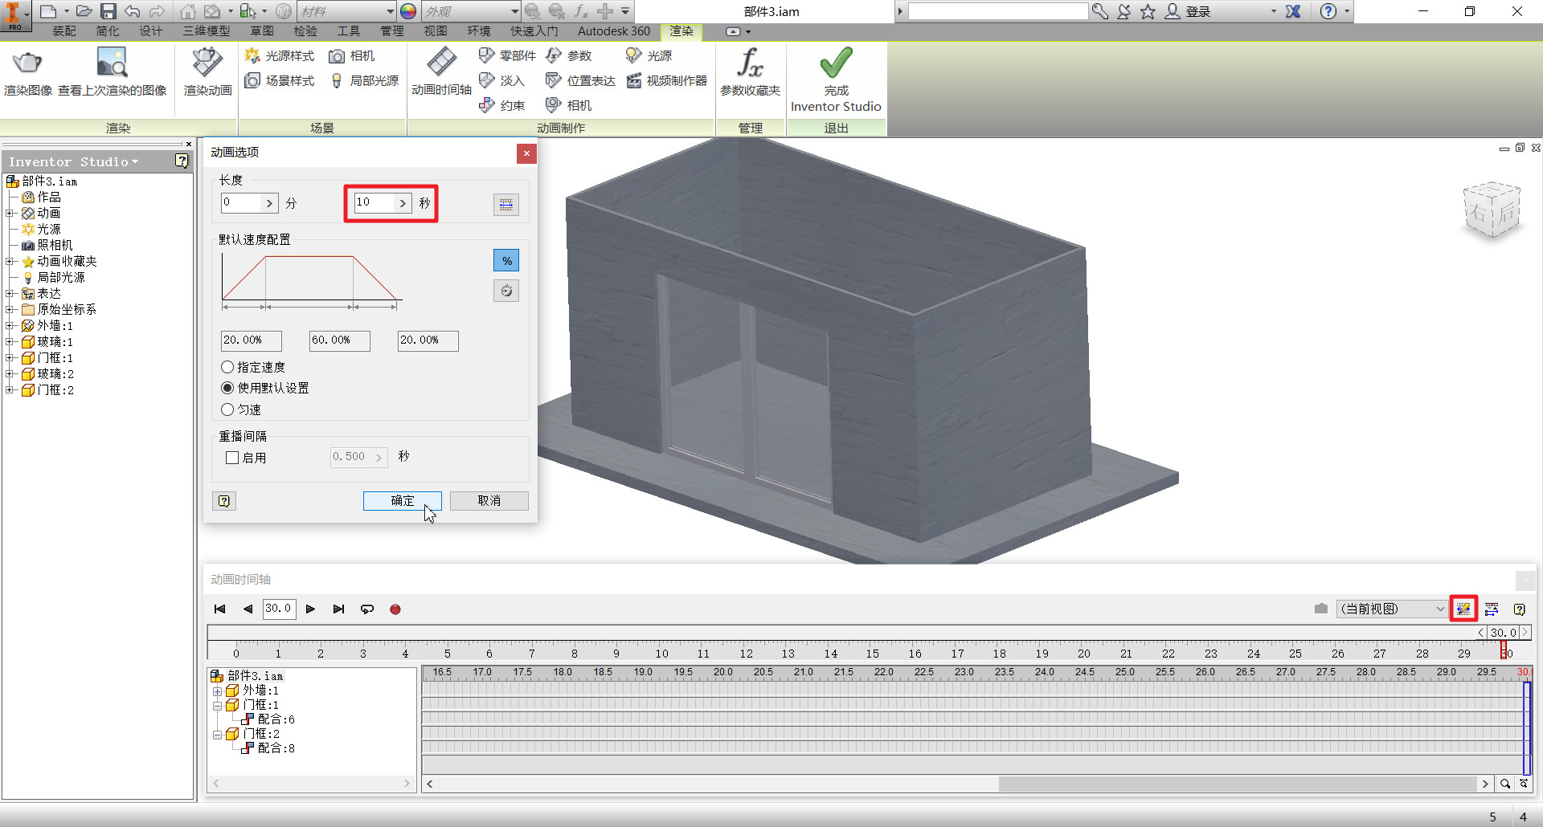Expand the 外墙:1 node in browser tree
Image resolution: width=1543 pixels, height=827 pixels.
click(9, 326)
